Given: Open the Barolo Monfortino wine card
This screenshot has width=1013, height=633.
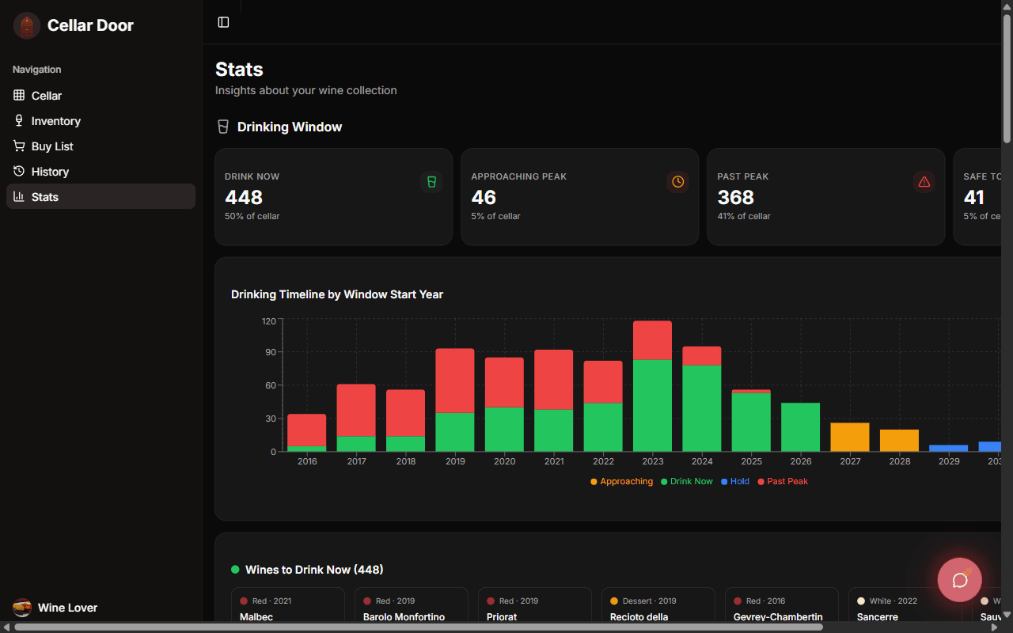Looking at the screenshot, I should pyautogui.click(x=412, y=605).
